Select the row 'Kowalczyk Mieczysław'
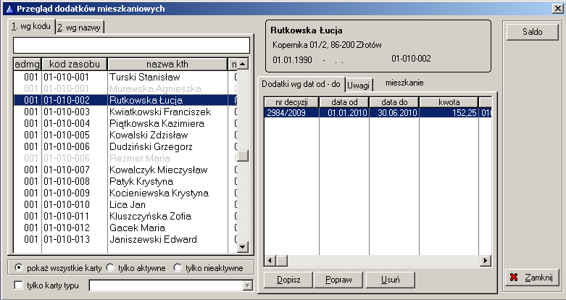The height and width of the screenshot is (300, 566). pos(125,170)
